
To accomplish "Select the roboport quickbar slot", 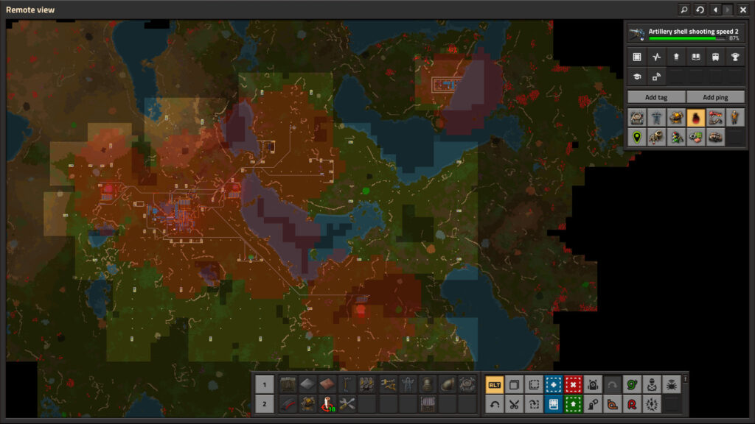I will coord(467,384).
